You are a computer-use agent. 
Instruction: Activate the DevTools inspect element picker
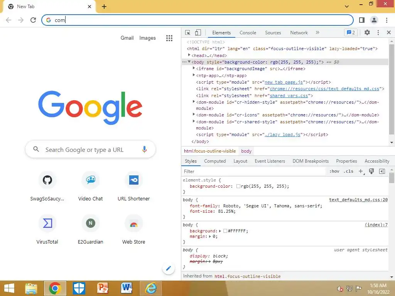click(188, 32)
